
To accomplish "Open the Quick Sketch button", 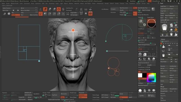I will pos(151,95).
